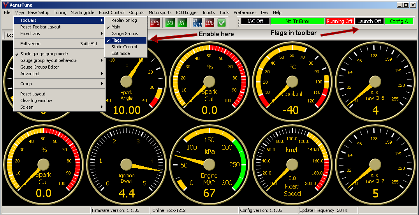Click Clear log window
Viewport: 419px width, 215px height.
pos(36,100)
